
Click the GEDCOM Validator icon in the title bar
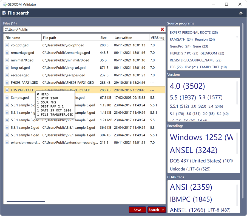click(x=5, y=4)
